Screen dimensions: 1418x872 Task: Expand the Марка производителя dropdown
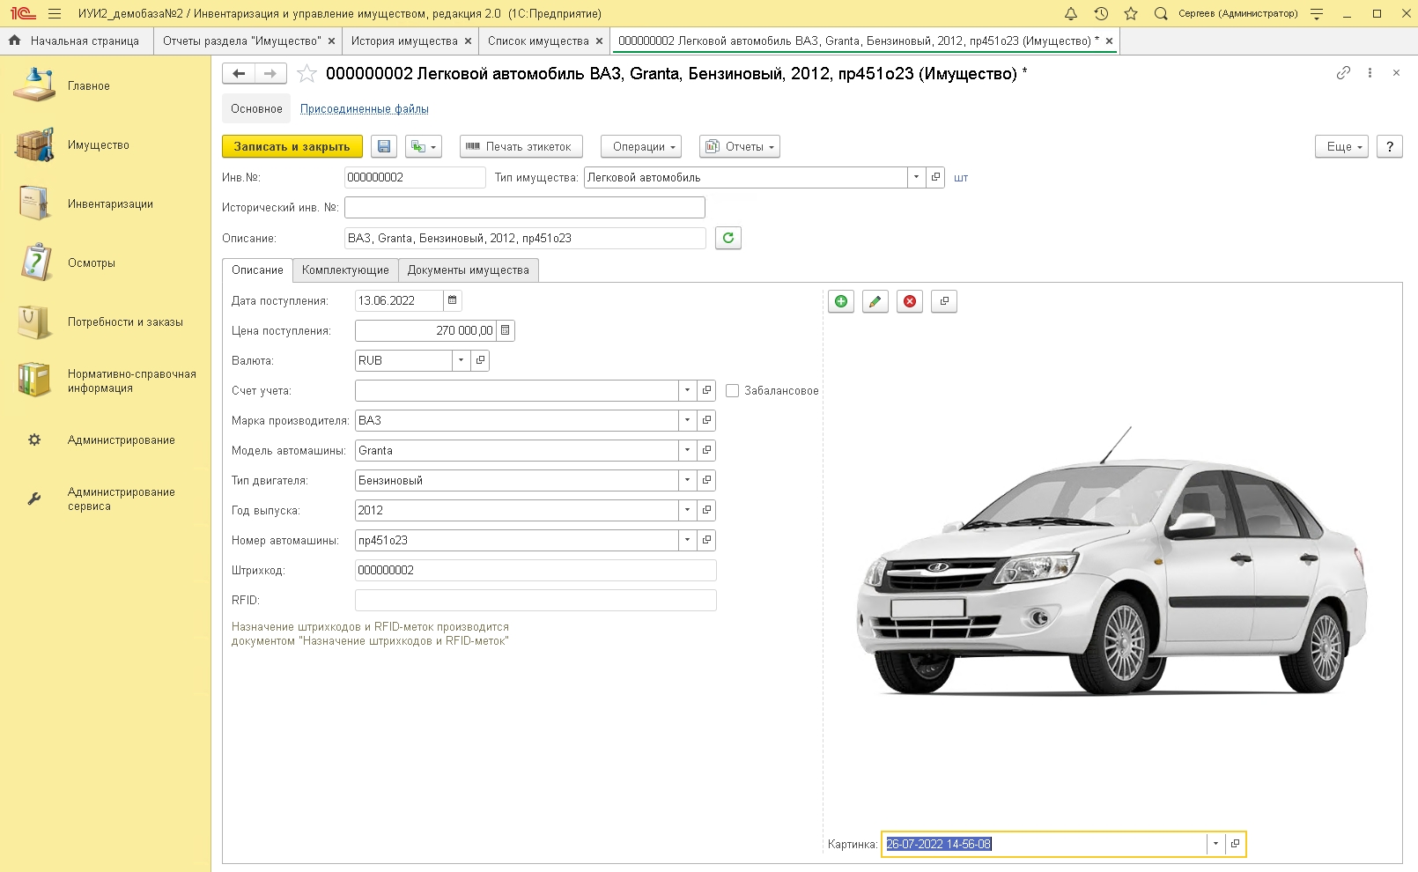click(687, 420)
